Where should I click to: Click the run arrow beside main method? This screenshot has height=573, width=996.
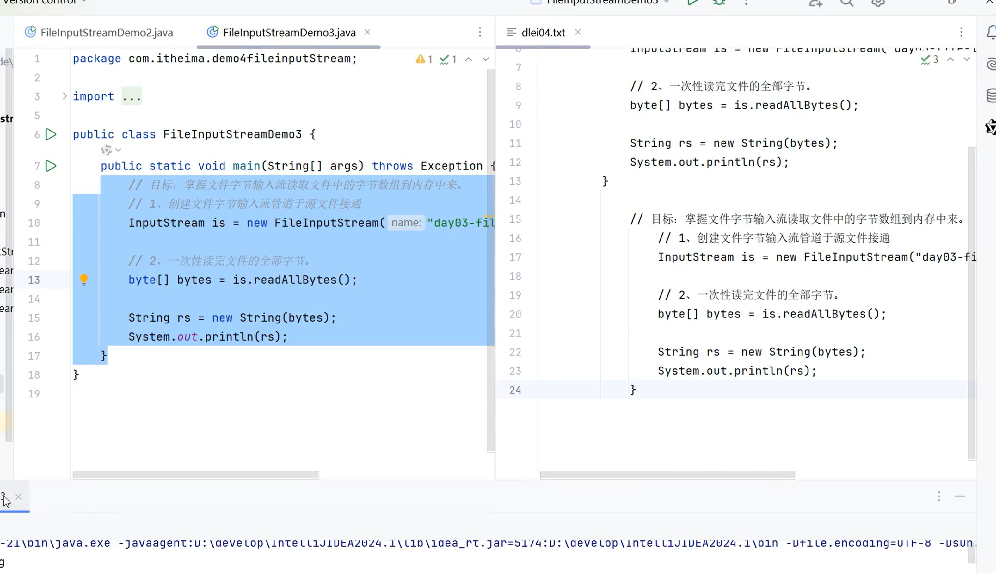51,166
